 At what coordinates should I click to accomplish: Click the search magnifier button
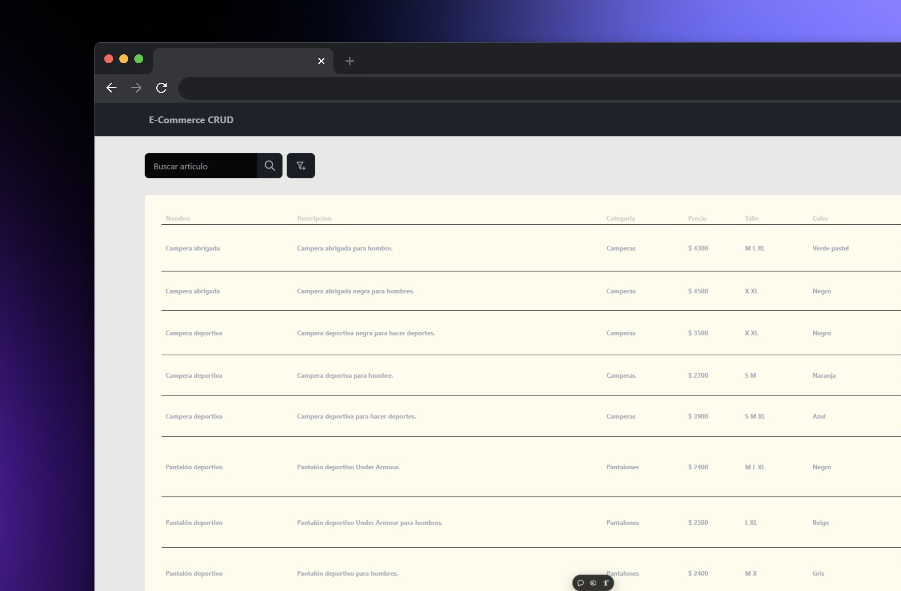pos(270,166)
